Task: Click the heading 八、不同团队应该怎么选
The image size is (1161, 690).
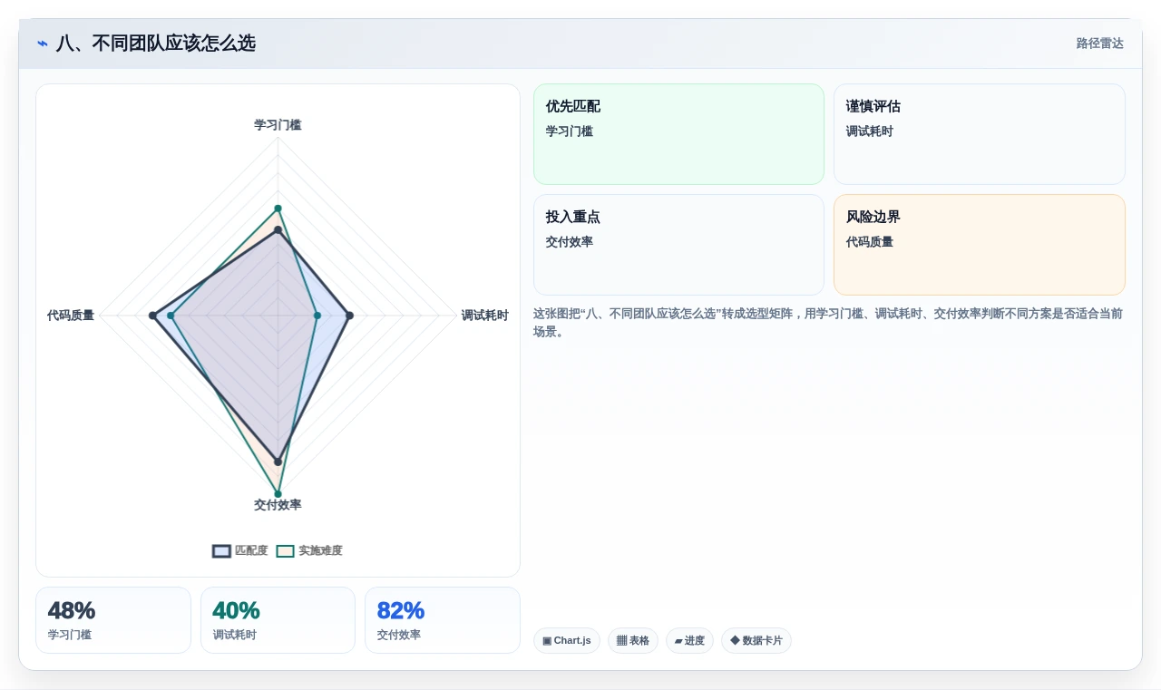Action: (155, 44)
